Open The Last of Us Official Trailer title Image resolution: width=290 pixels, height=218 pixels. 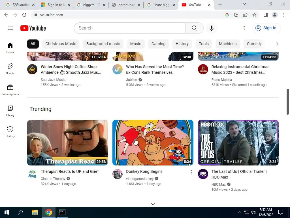[239, 174]
